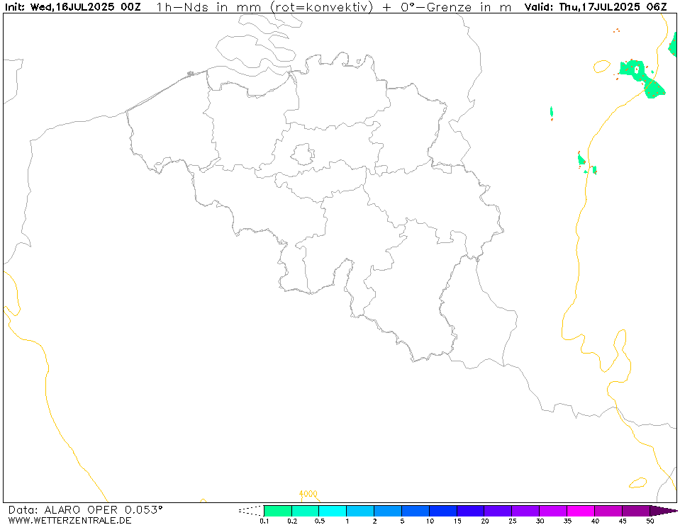Select the 5–10 mm blue legend box
The height and width of the screenshot is (525, 680).
coord(416,511)
